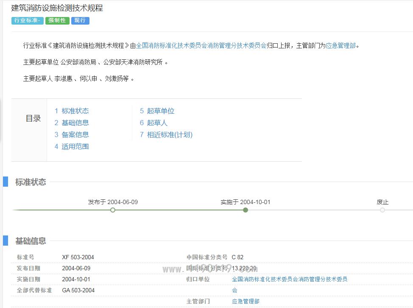Open 归口单位 committee link in the table
The width and height of the screenshot is (413, 308).
pos(290,279)
